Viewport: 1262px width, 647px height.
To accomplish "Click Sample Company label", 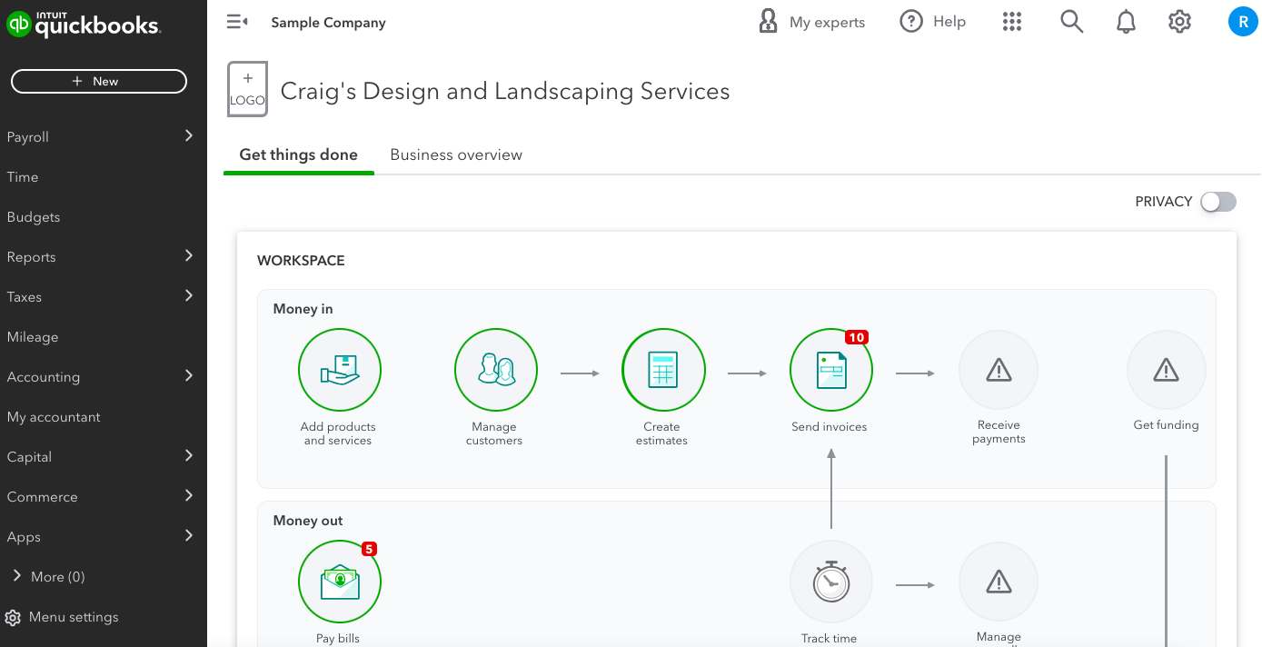I will (328, 23).
